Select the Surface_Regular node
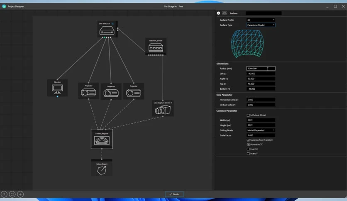Viewport: 347px width, 201px height. [x=102, y=139]
